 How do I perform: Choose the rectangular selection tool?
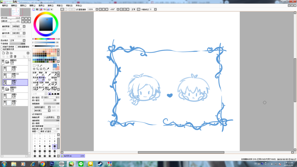34,66
